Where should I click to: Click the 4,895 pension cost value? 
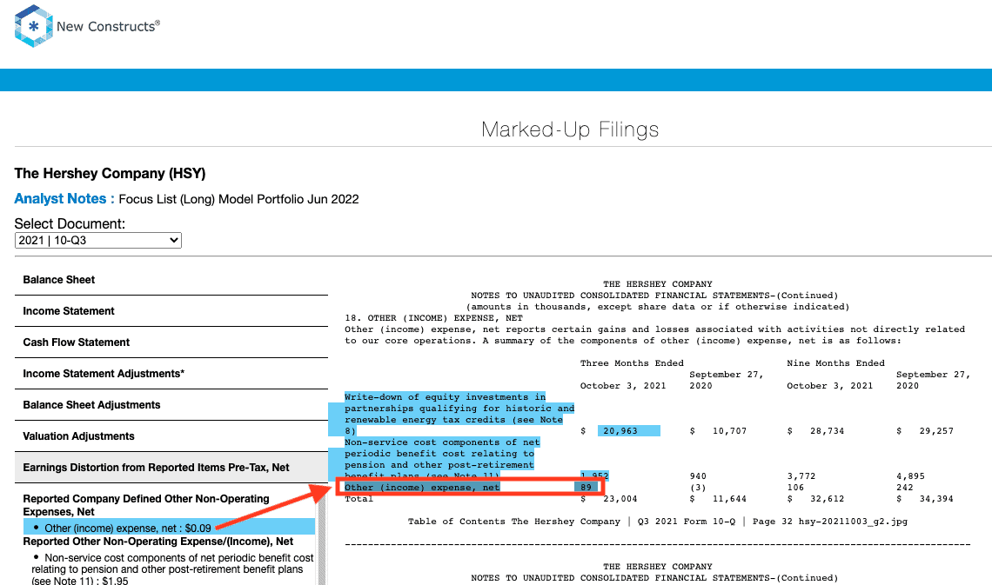click(x=910, y=475)
